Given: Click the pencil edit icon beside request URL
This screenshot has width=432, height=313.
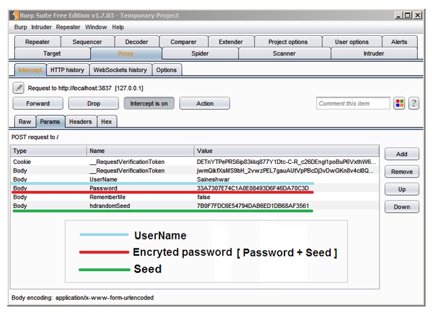Looking at the screenshot, I should (18, 88).
